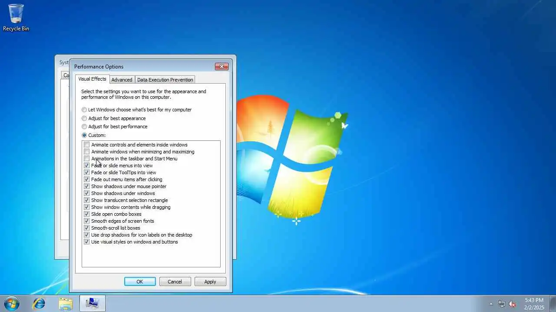This screenshot has width=556, height=312.
Task: Uncheck Fade or slide menus into view
Action: point(86,166)
